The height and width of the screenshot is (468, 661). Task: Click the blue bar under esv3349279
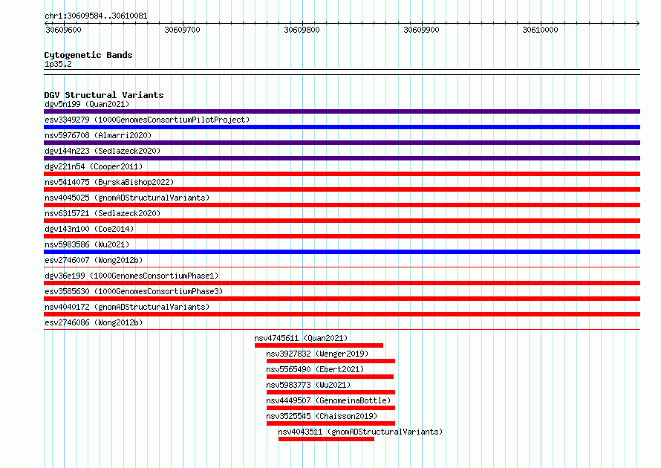point(342,127)
